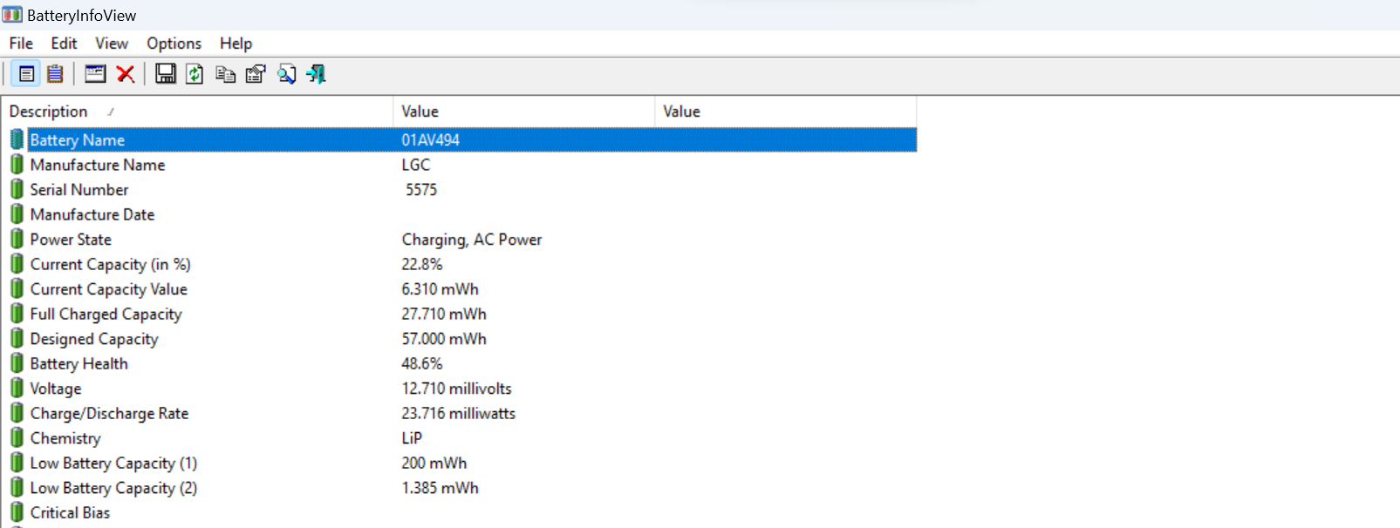Switch to the battery information view icon
The width and height of the screenshot is (1400, 528).
(x=26, y=74)
